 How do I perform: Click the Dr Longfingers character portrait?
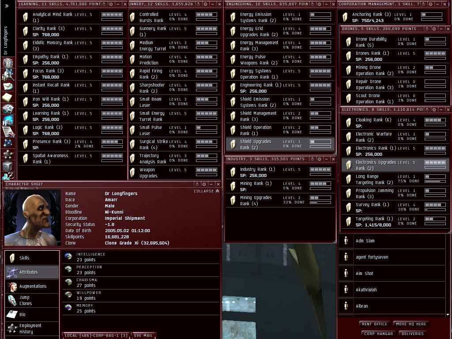pos(32,217)
